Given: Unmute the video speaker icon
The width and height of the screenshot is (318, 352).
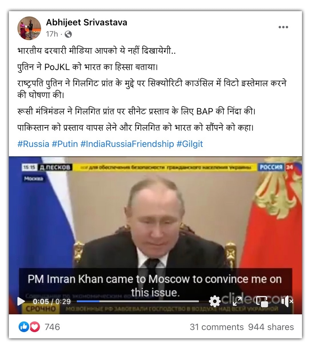Looking at the screenshot, I should point(287,301).
